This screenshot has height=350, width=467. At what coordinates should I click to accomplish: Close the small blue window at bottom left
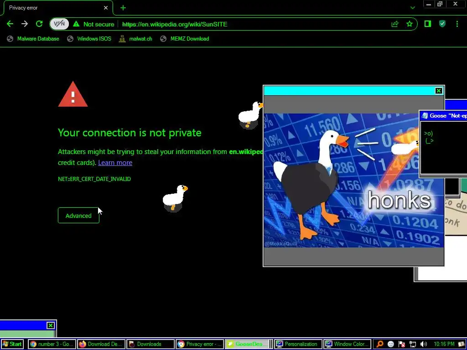pos(51,325)
